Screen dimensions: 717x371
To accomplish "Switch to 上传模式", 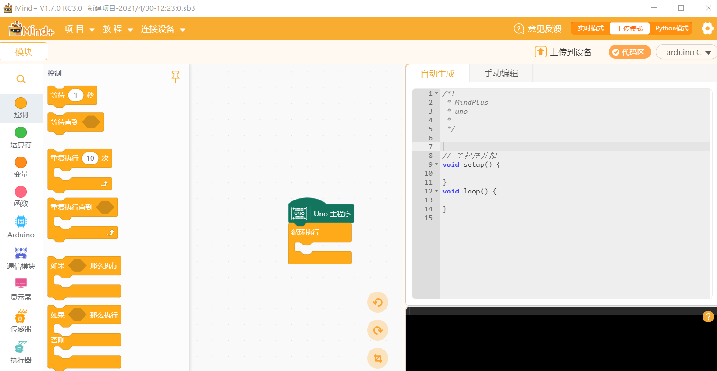I will (x=629, y=29).
